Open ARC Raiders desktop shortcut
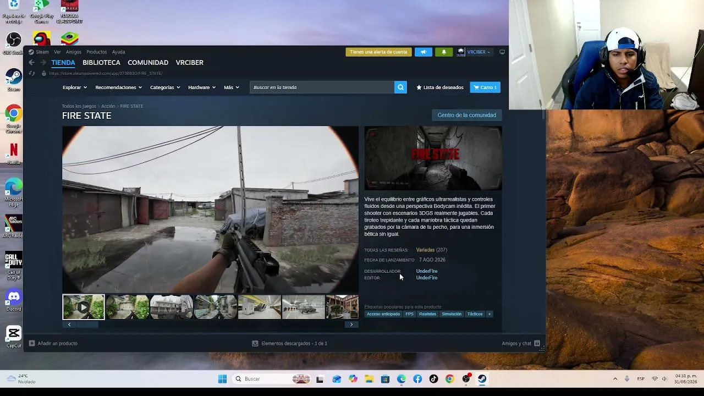 14,226
